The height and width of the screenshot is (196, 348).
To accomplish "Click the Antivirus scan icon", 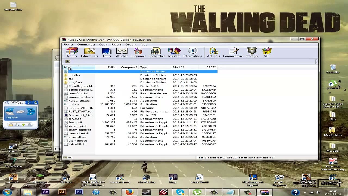I will click(213, 52).
